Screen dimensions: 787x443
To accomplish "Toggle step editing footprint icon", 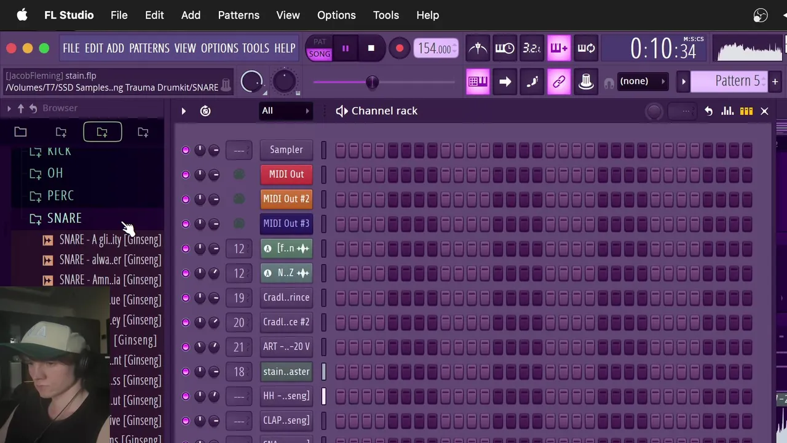I will click(532, 81).
